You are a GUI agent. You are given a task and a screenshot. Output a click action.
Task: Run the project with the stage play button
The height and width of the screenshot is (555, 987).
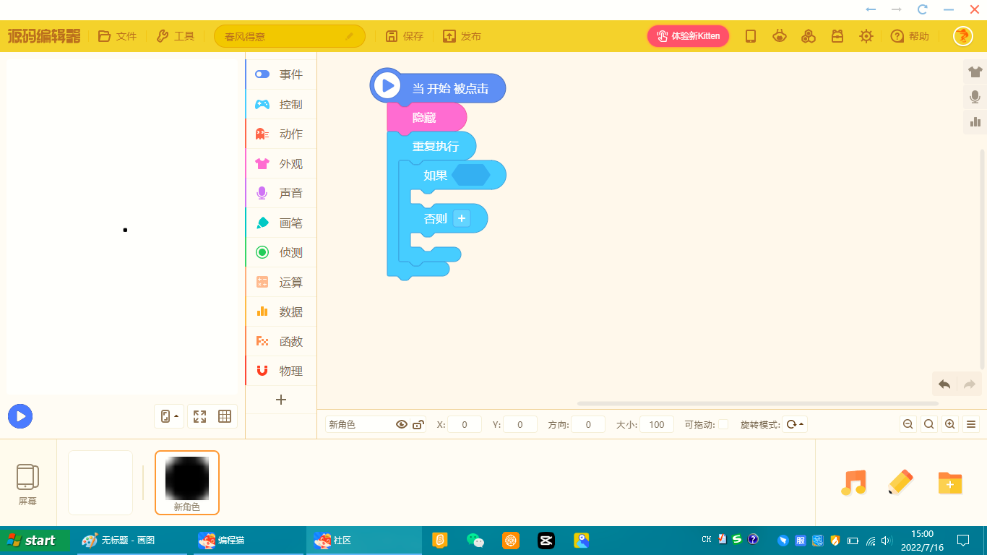point(20,416)
